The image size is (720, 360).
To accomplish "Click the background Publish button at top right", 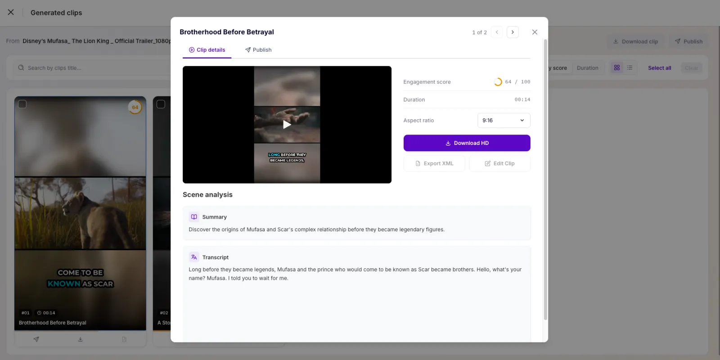I will point(688,41).
